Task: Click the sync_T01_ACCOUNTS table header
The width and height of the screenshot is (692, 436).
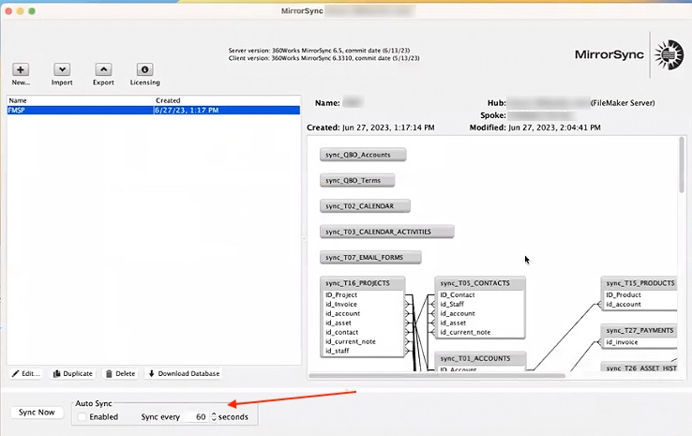Action: point(480,358)
